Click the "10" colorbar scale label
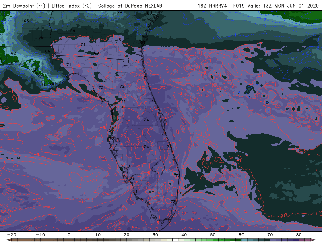 pyautogui.click(x=98, y=235)
